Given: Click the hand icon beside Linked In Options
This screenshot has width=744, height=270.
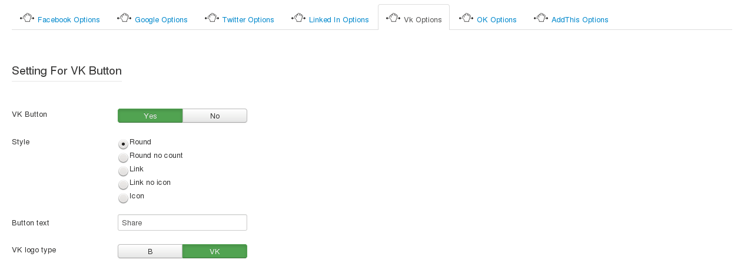Looking at the screenshot, I should 299,18.
